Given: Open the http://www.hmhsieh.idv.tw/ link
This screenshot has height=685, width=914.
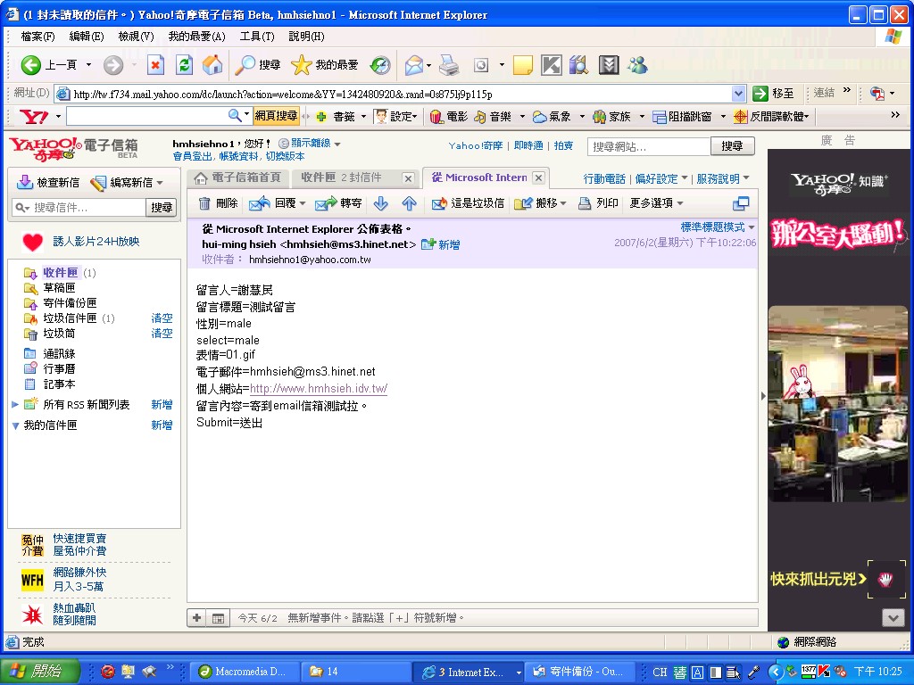Looking at the screenshot, I should pyautogui.click(x=319, y=389).
